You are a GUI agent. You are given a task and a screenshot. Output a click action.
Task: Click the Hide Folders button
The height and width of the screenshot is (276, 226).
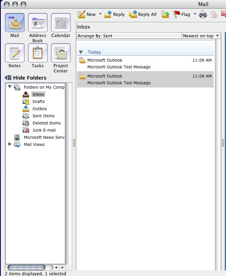[26, 78]
